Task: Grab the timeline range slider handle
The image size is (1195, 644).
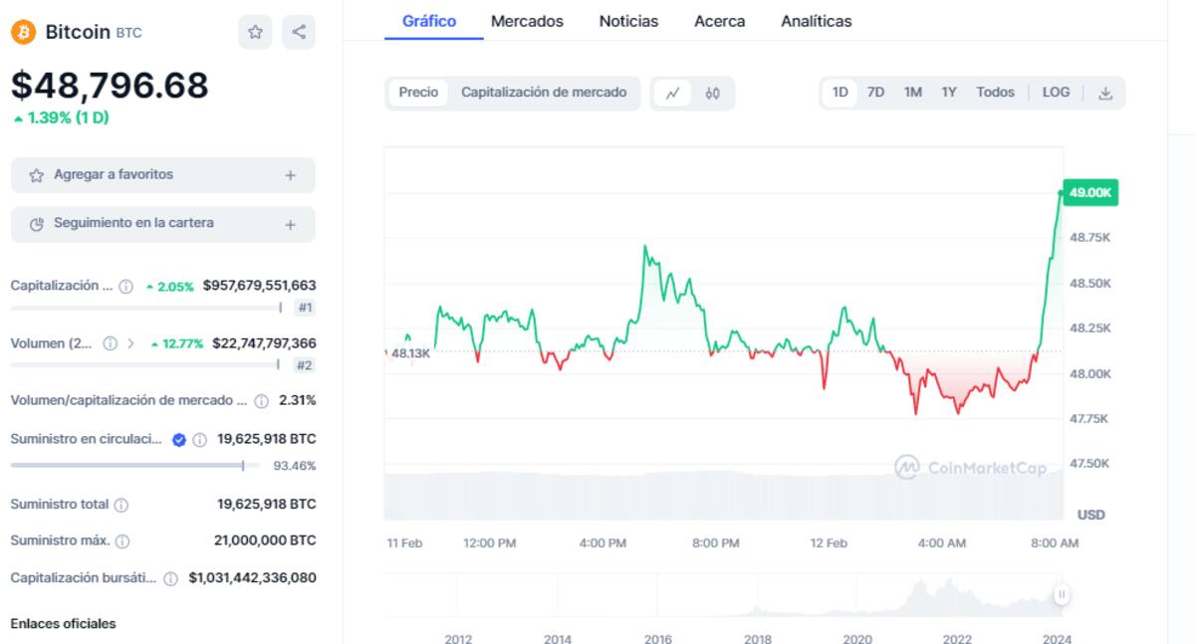Action: [x=1062, y=594]
